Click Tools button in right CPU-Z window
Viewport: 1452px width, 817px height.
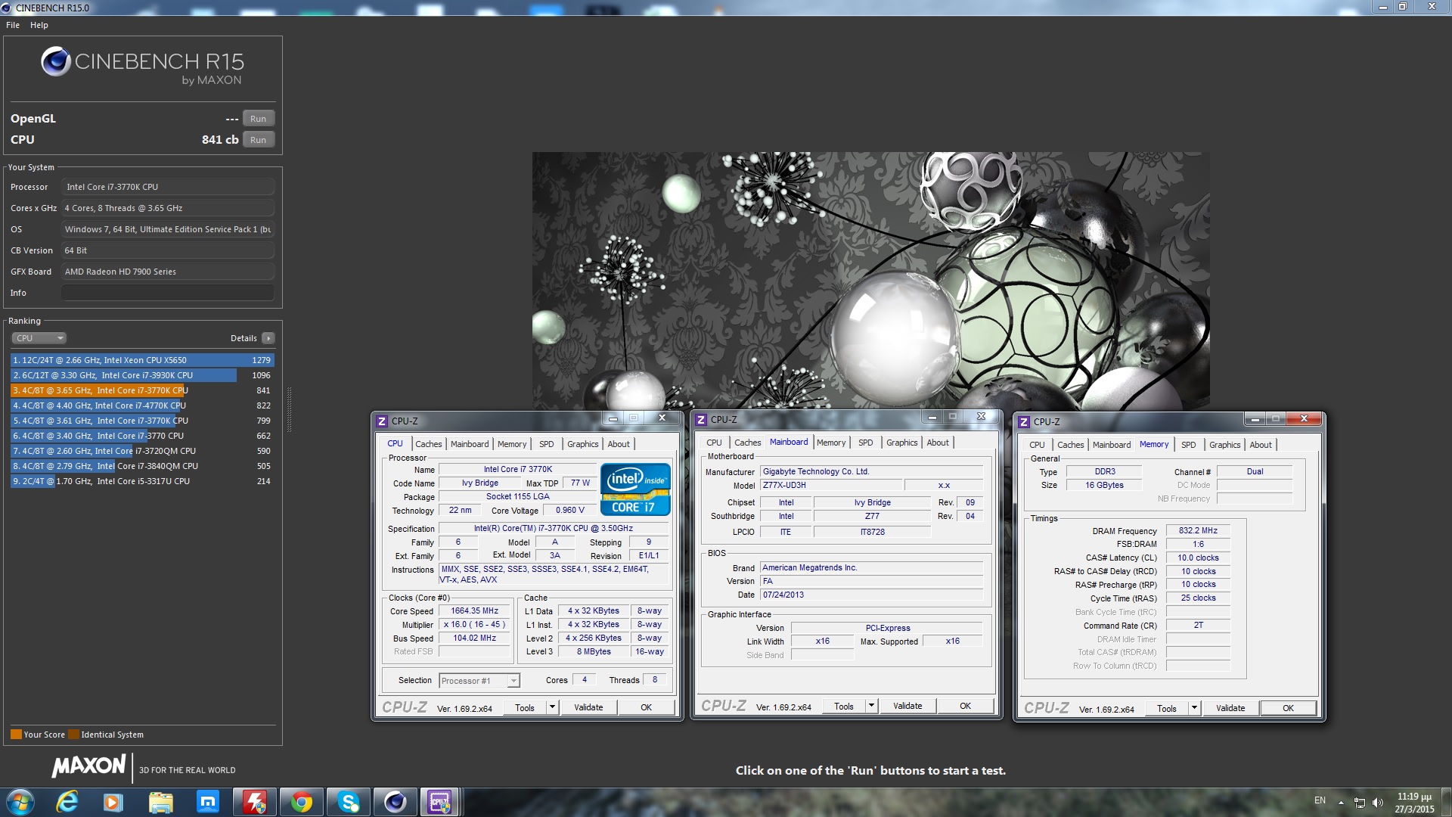tap(1167, 709)
